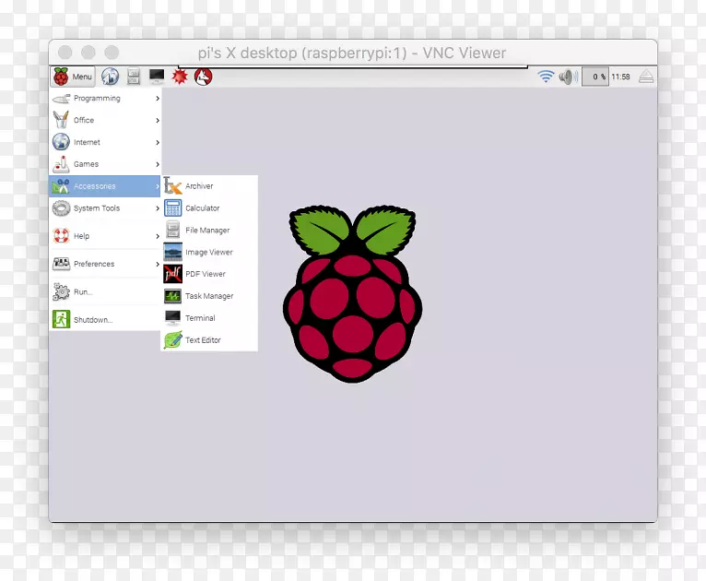Open Task Manager from its text label
The height and width of the screenshot is (581, 706).
pyautogui.click(x=209, y=296)
